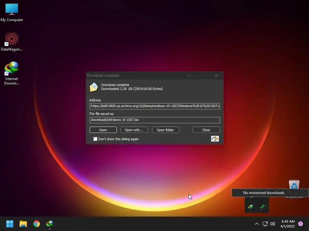Click the Downloaded 3.26 GB text
Viewport: 309px width, 231px height.
click(132, 89)
